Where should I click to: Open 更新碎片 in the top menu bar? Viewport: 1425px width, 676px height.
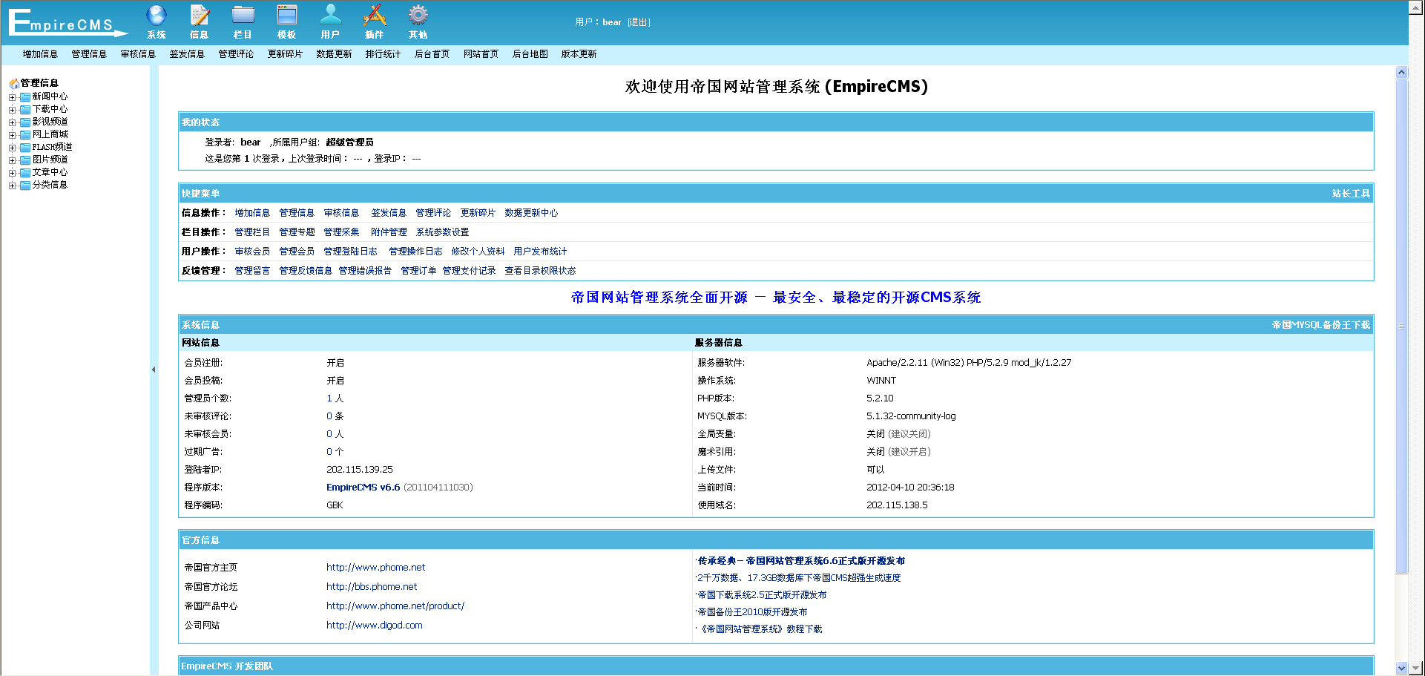[285, 54]
